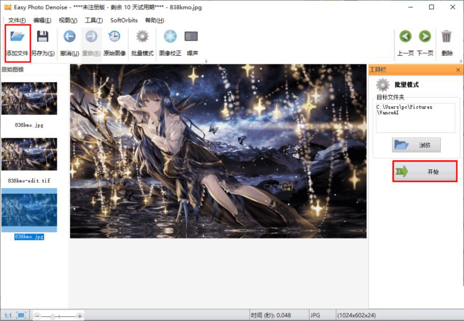Click the greyed Redo (重做) icon
This screenshot has height=321, width=464.
point(91,37)
